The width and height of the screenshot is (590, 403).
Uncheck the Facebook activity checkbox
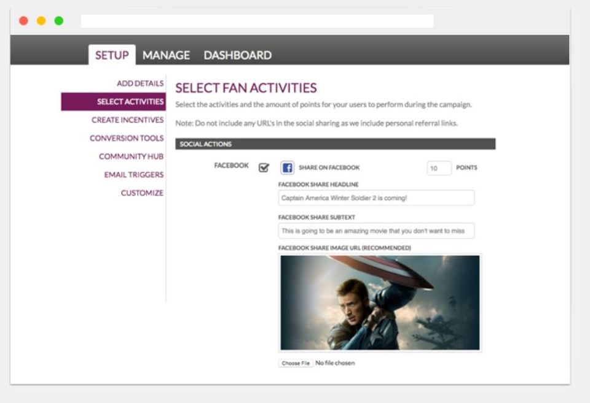pyautogui.click(x=264, y=167)
